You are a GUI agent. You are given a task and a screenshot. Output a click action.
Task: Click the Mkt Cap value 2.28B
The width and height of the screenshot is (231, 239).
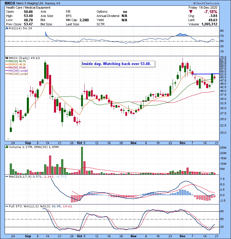tap(84, 20)
